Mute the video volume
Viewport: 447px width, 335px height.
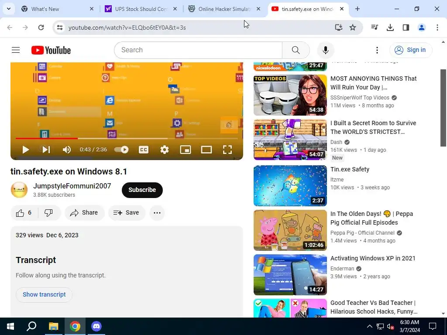[66, 150]
